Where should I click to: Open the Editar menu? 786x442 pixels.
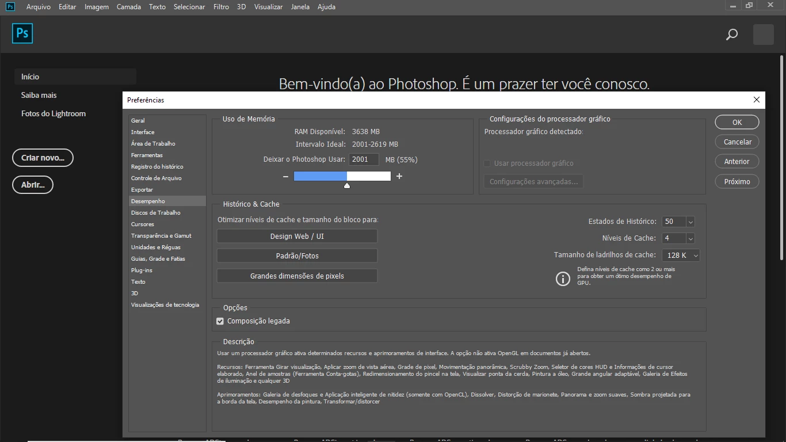(67, 7)
